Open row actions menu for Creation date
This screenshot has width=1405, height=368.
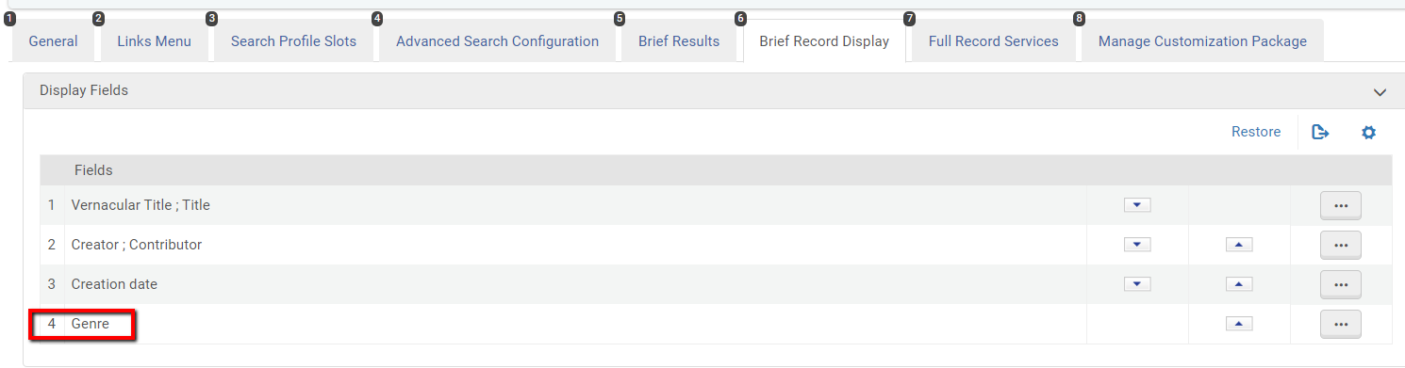click(x=1341, y=284)
